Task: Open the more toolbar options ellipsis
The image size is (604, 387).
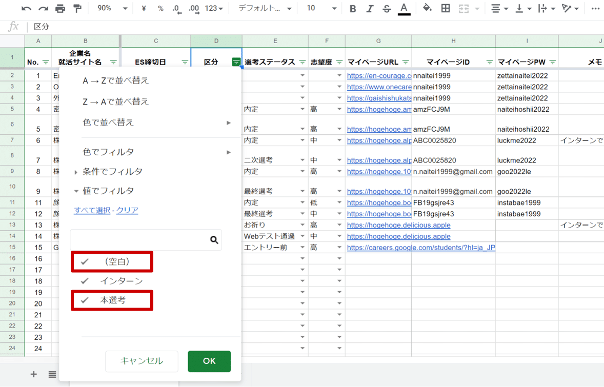Action: pos(595,9)
